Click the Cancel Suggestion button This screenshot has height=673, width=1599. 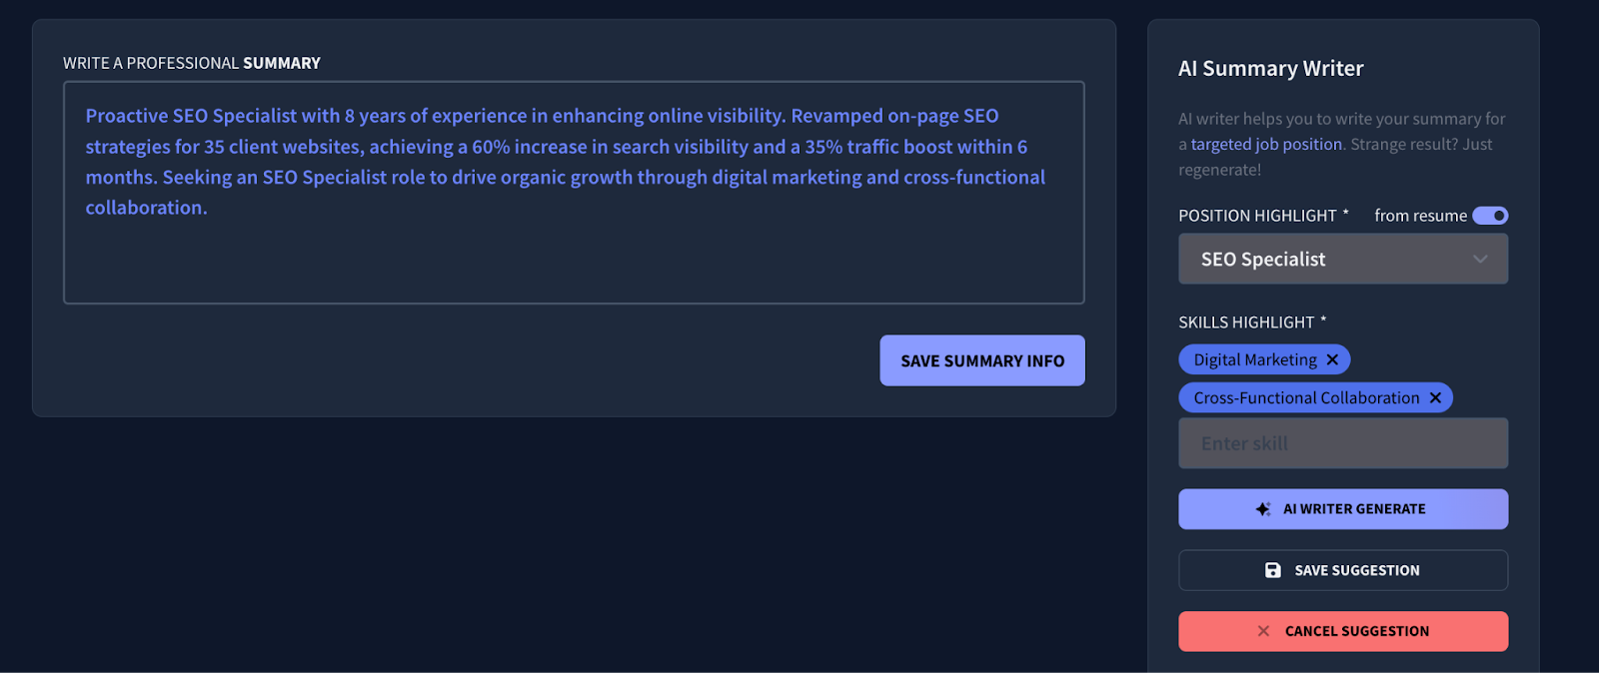click(x=1342, y=630)
